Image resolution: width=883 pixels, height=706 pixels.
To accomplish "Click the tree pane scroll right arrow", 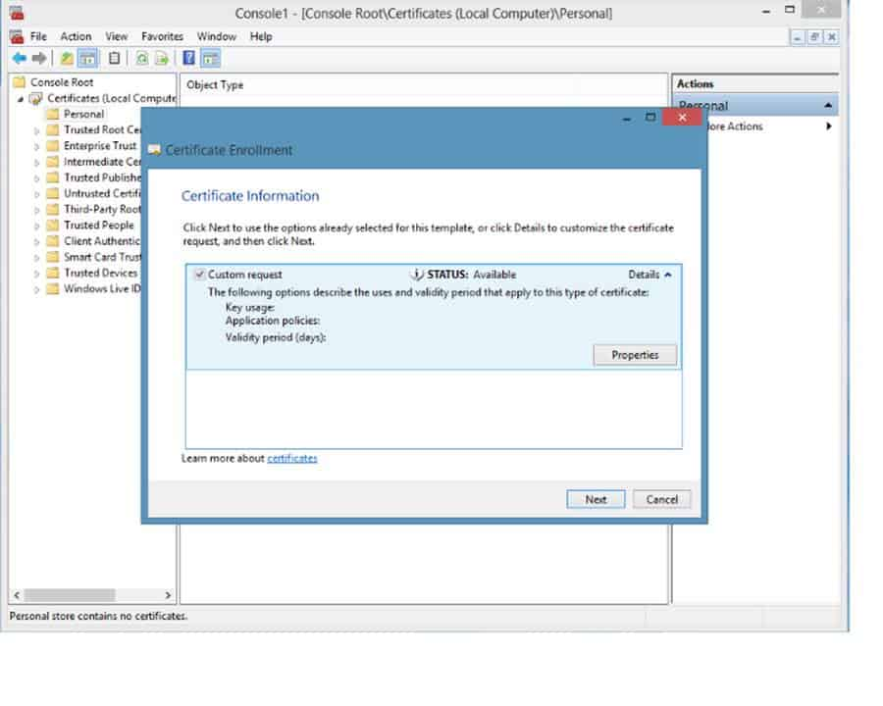I will pyautogui.click(x=168, y=595).
